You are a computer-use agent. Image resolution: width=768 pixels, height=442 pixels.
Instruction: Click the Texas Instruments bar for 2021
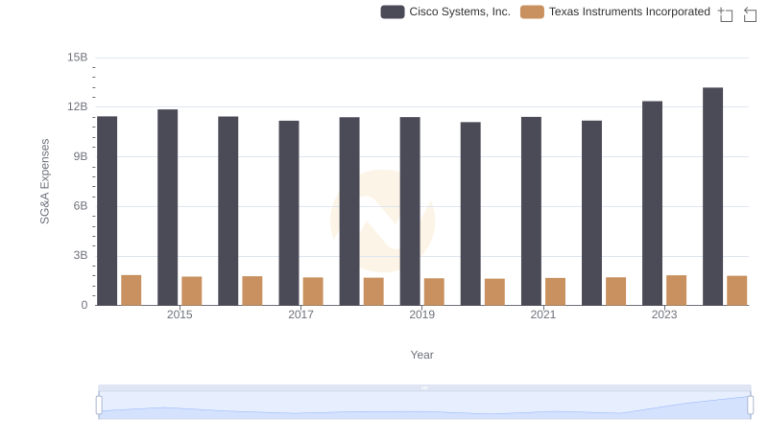(x=556, y=291)
